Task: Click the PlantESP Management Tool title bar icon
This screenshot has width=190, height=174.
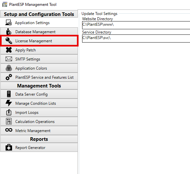Action: point(5,5)
